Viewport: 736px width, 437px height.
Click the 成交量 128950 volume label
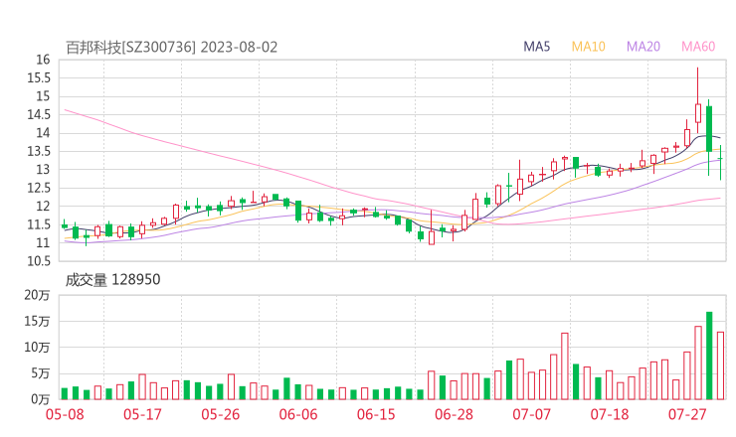[112, 280]
